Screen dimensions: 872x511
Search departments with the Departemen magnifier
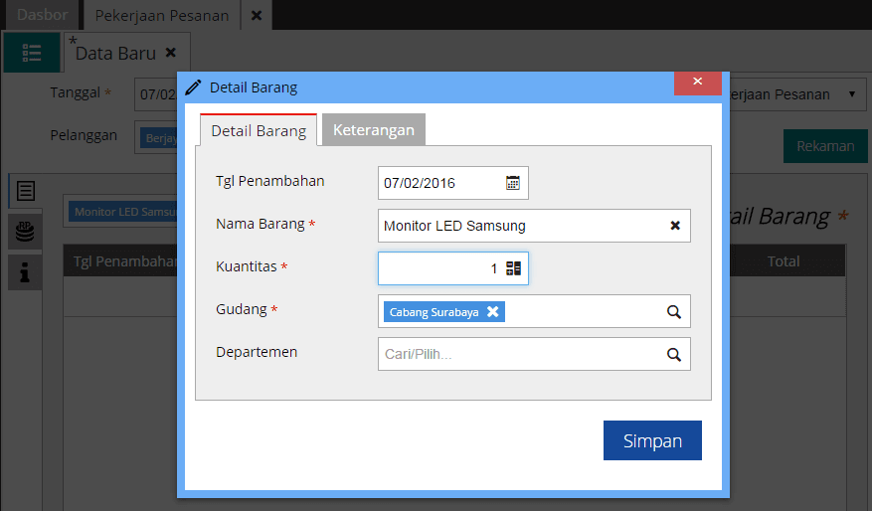(x=674, y=355)
